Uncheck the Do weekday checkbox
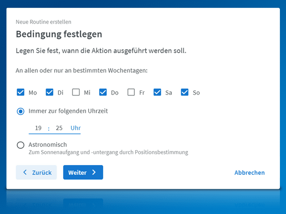286x214 pixels. pyautogui.click(x=103, y=92)
